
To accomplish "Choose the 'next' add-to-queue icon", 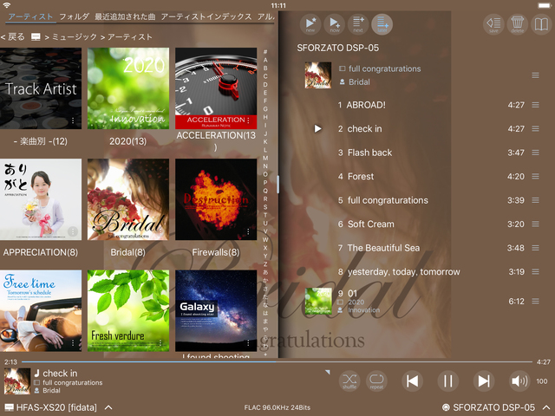I will click(358, 24).
